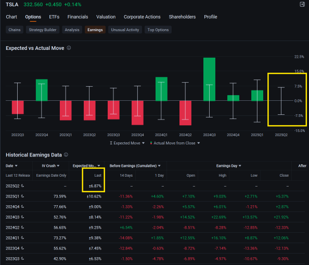The width and height of the screenshot is (309, 265).
Task: Click the +0.14% price change
Action: pyautogui.click(x=73, y=5)
